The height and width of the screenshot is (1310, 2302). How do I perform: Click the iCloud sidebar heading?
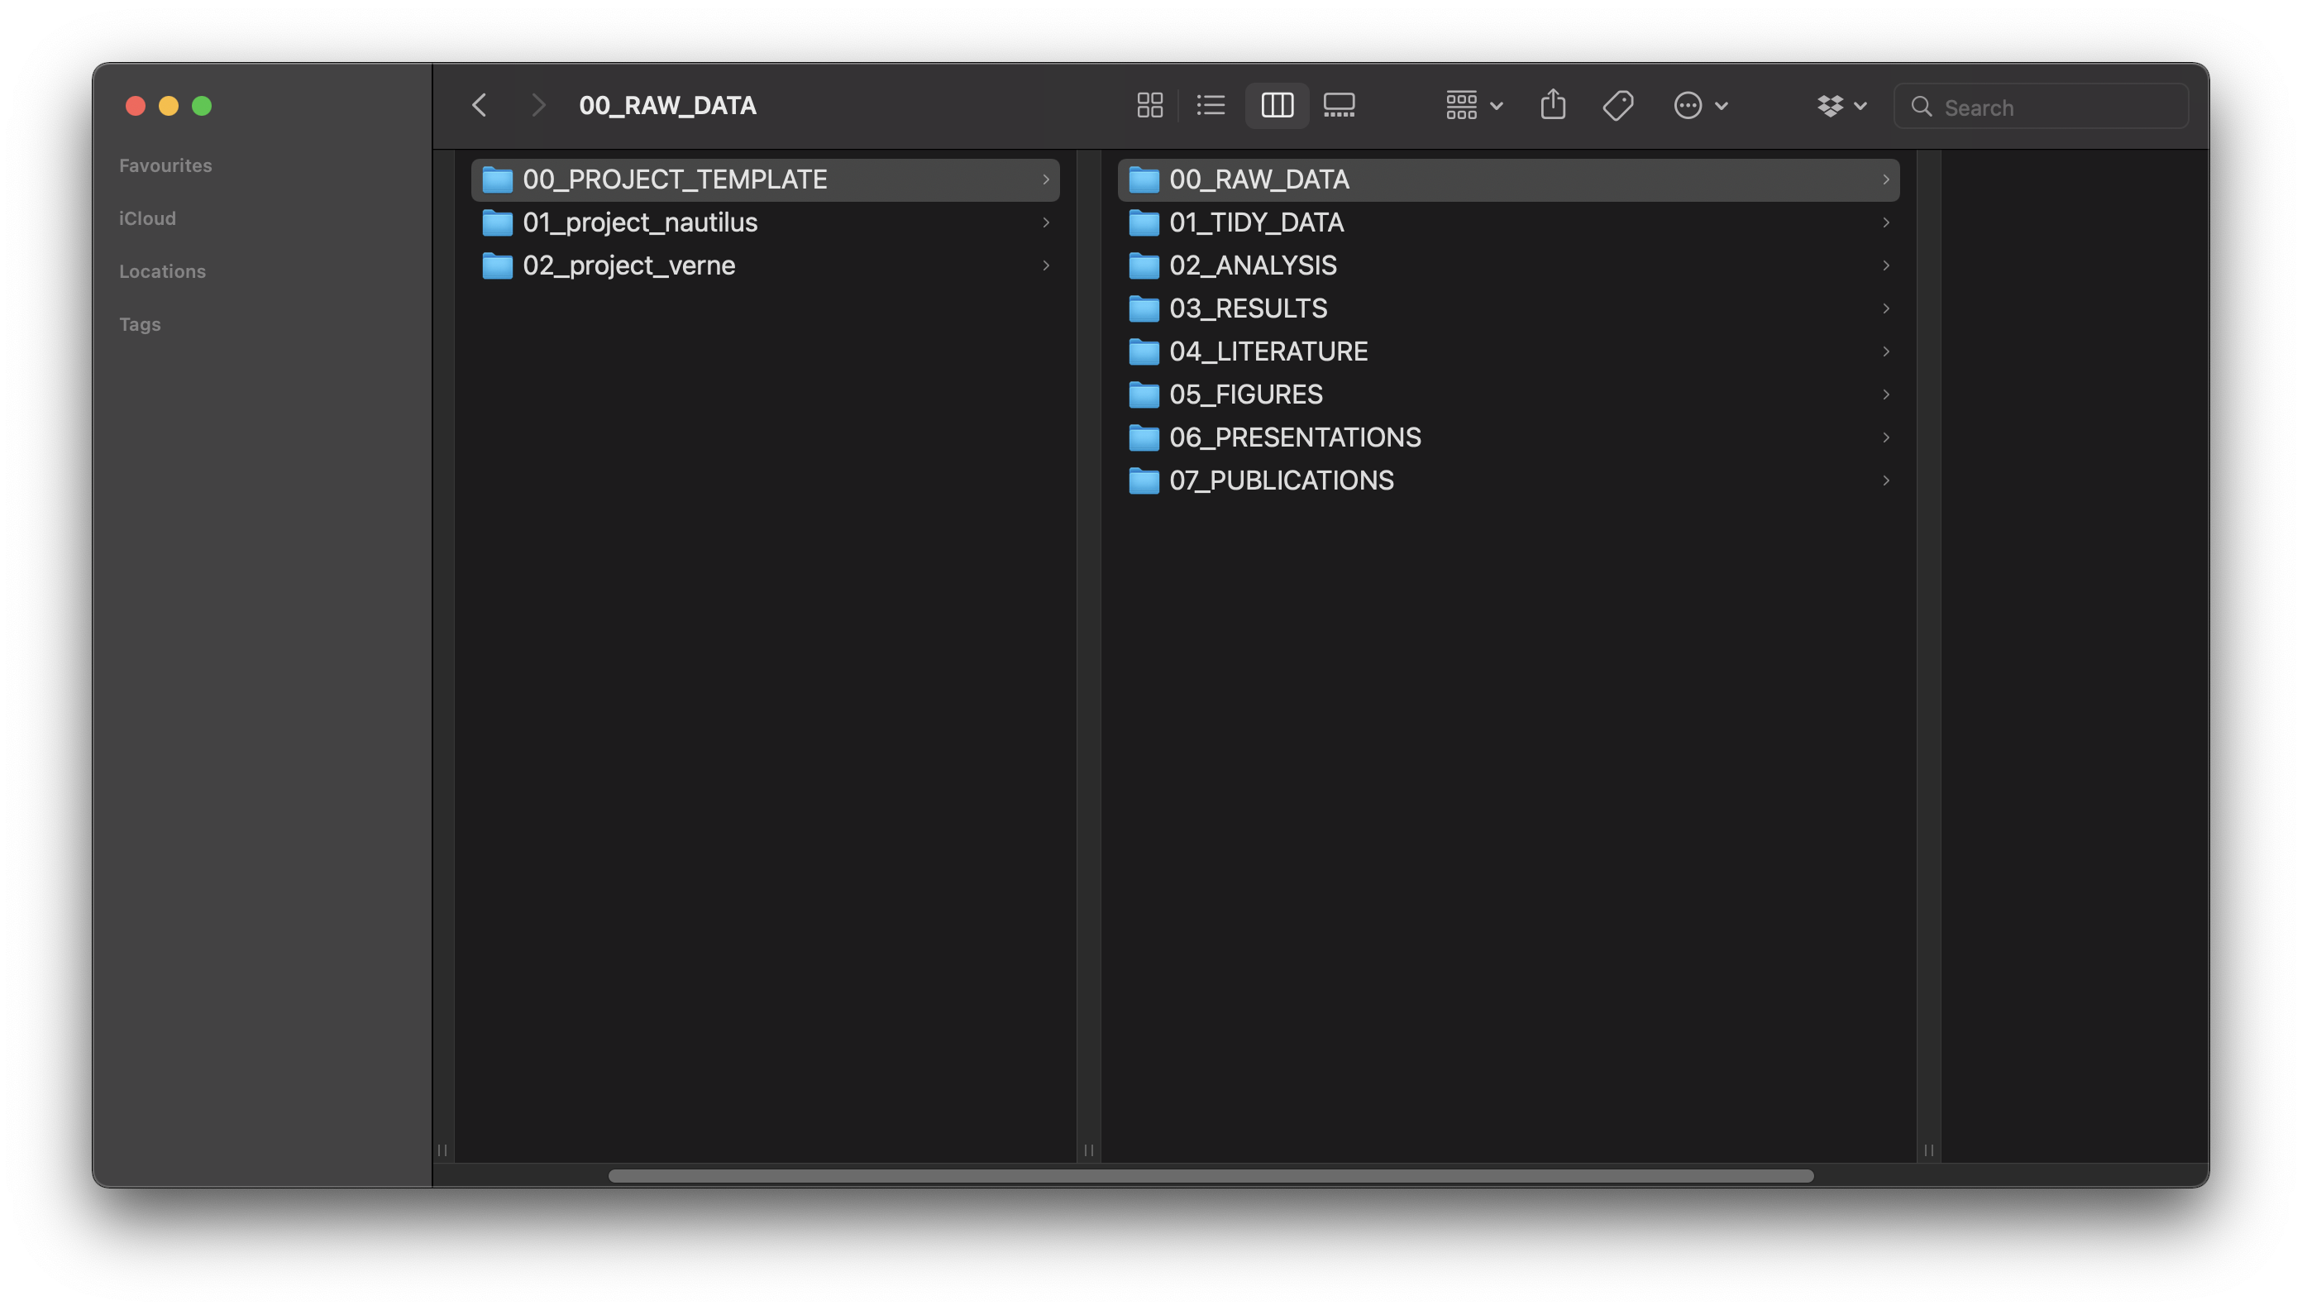tap(147, 218)
